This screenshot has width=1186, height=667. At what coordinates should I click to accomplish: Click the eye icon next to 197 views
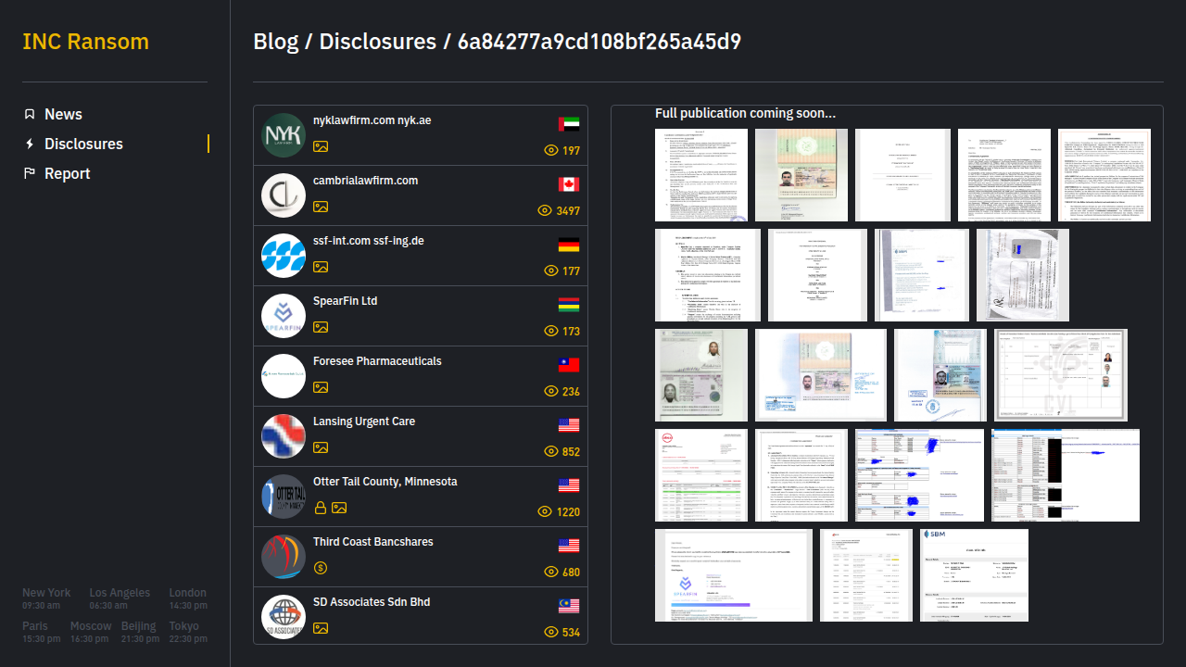[x=551, y=150]
